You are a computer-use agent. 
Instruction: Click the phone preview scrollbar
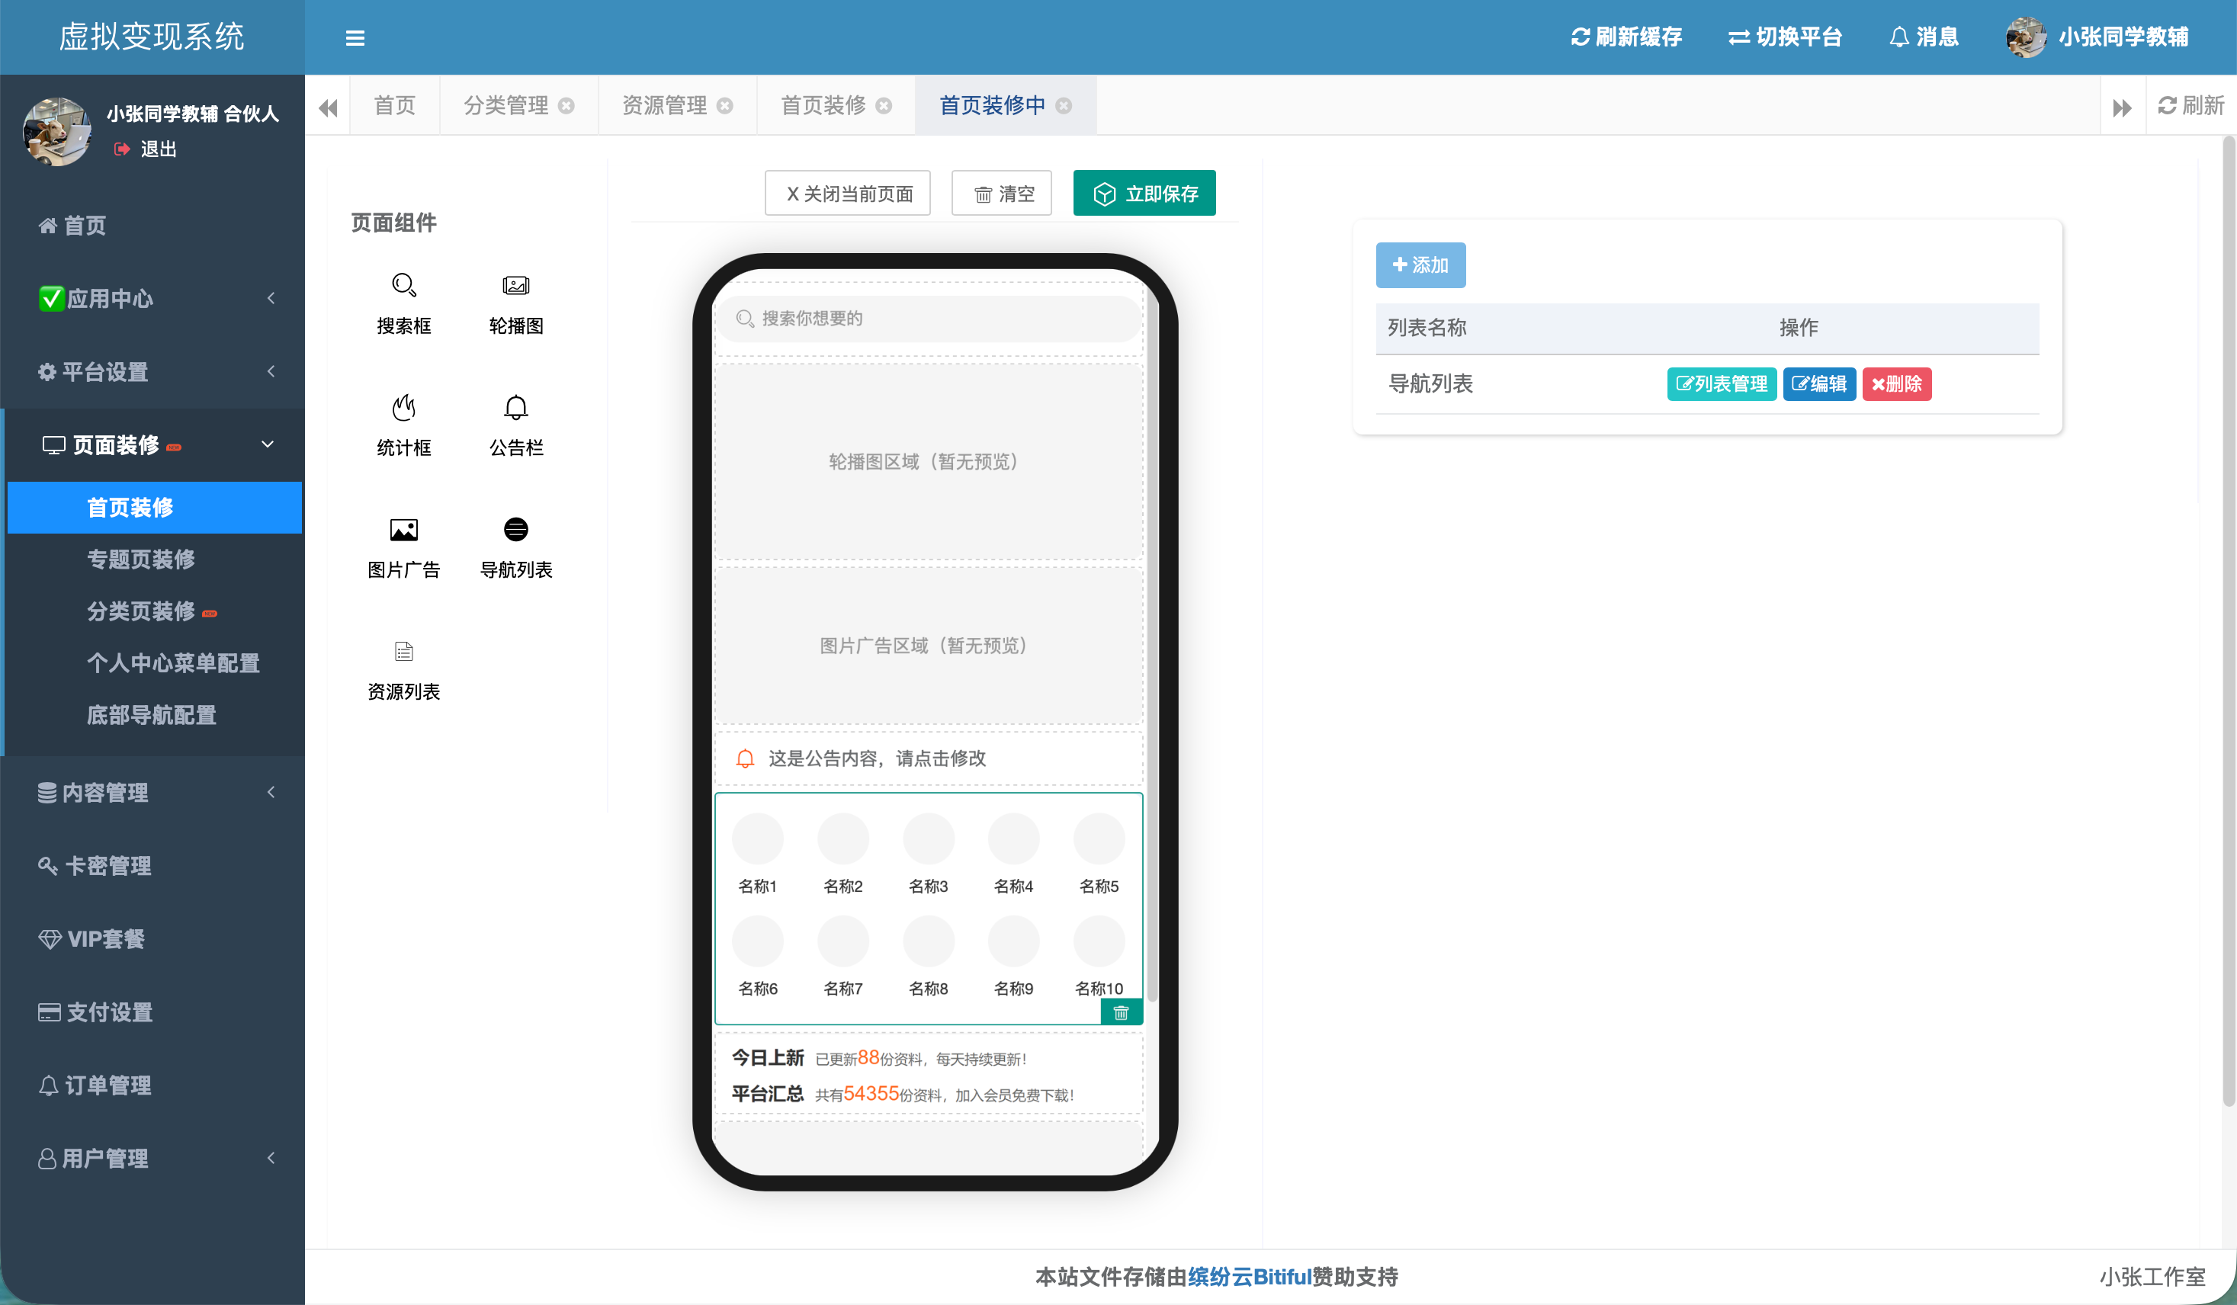[1151, 643]
